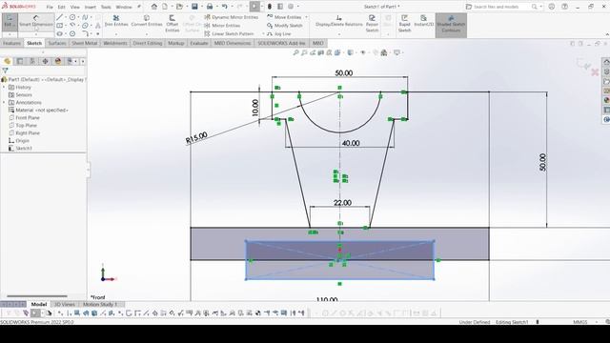Image resolution: width=610 pixels, height=343 pixels.
Task: Click Modify Sketch
Action: tap(285, 26)
